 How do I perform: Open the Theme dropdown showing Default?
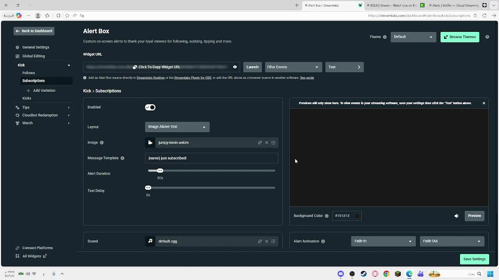coord(413,37)
